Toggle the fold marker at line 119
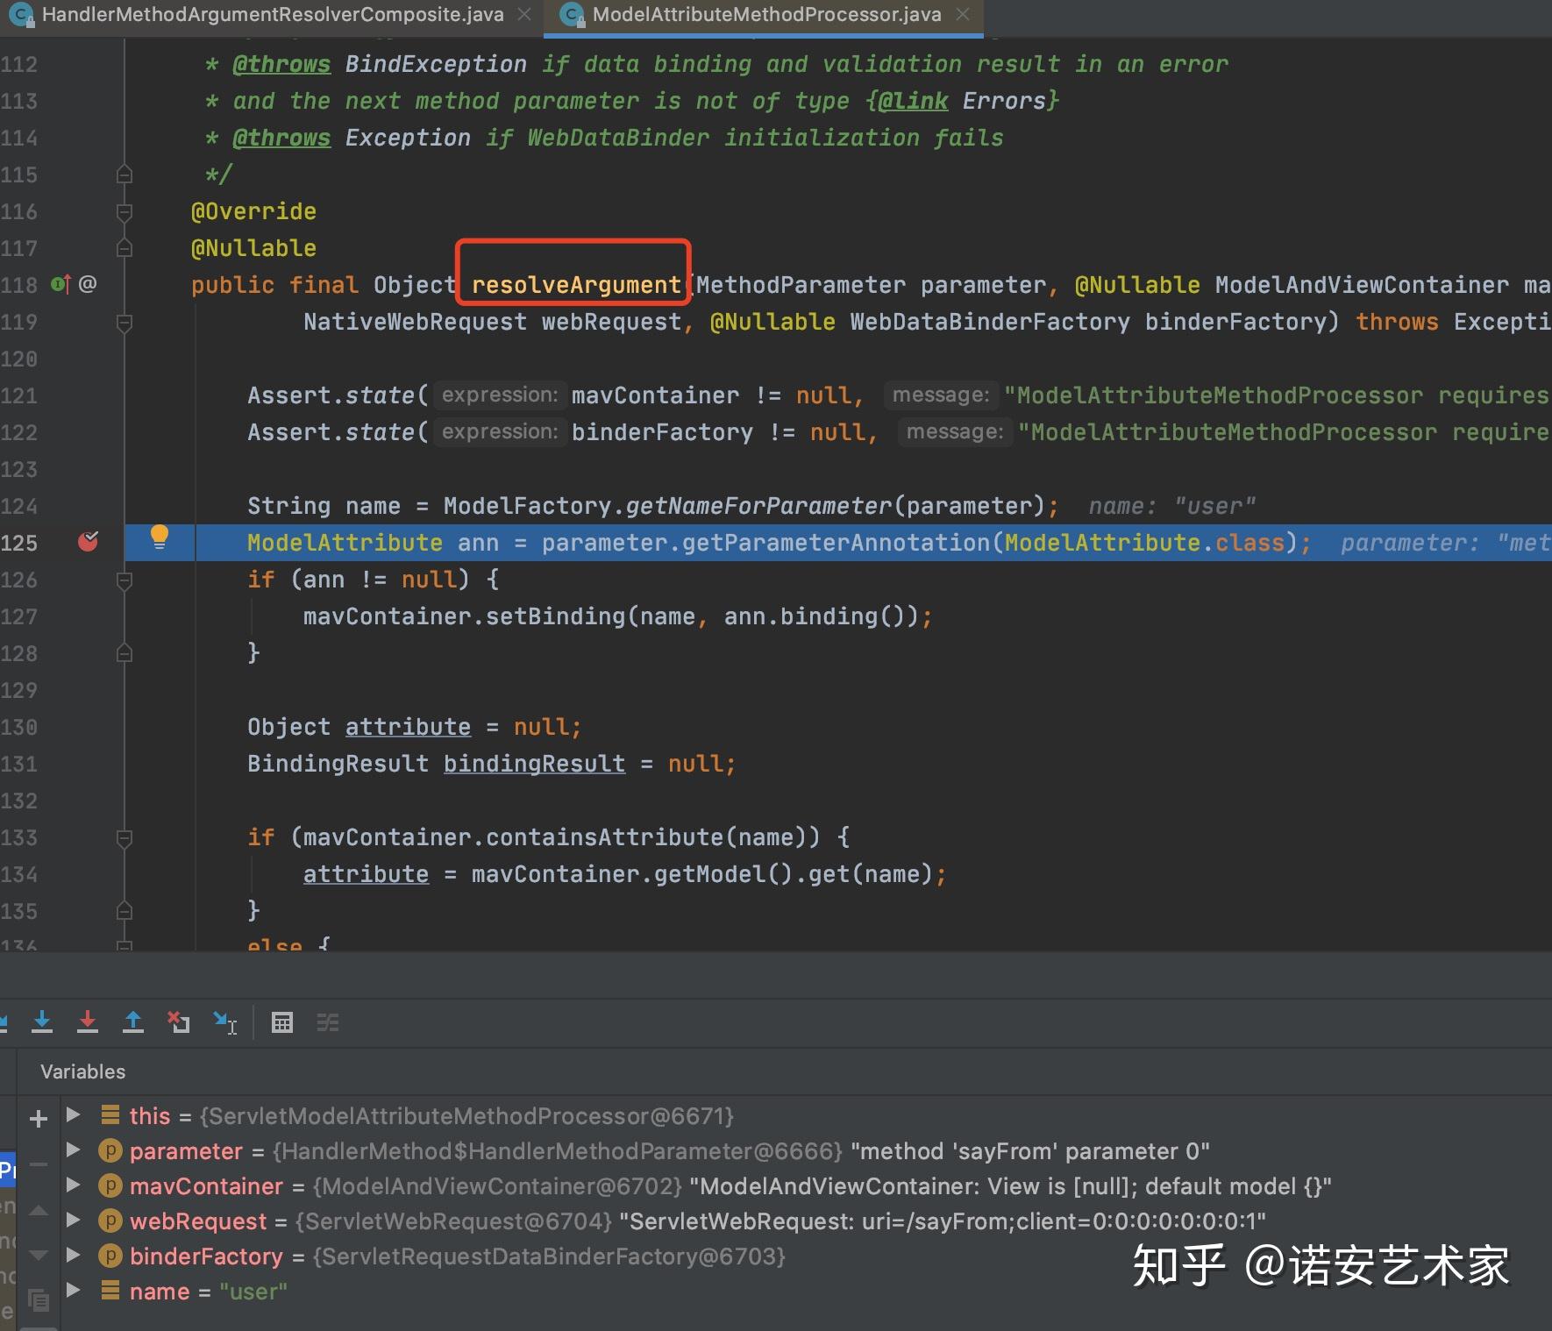Screen dimensions: 1552x1331 [125, 322]
